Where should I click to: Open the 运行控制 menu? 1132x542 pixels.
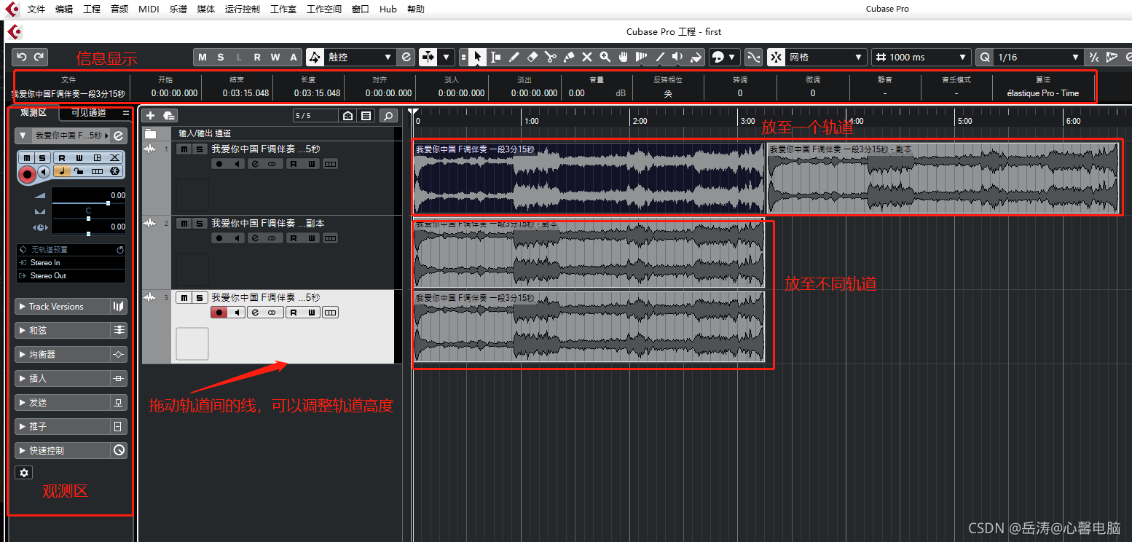point(242,9)
